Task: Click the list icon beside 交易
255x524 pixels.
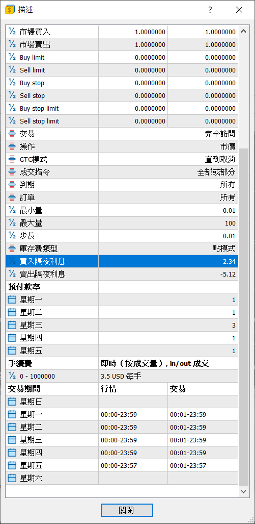Action: (12, 134)
